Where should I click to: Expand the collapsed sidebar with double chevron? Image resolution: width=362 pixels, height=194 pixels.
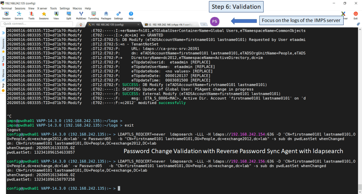[4, 33]
